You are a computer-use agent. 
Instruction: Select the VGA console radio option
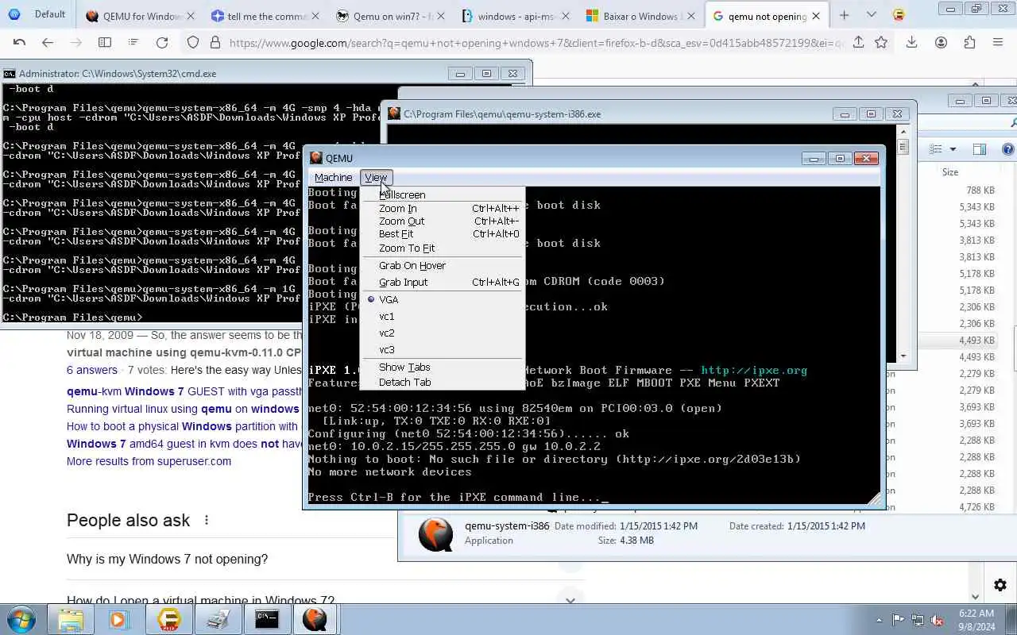point(443,299)
